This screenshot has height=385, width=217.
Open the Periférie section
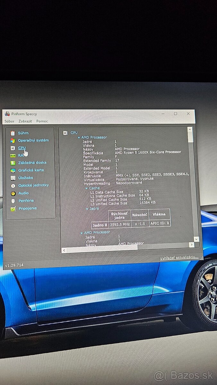pyautogui.click(x=26, y=201)
